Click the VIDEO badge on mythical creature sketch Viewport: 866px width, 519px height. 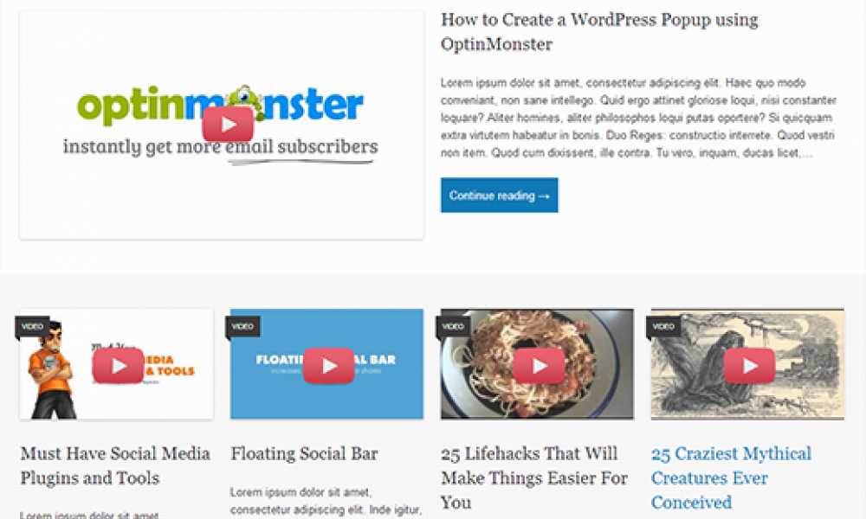pyautogui.click(x=663, y=326)
